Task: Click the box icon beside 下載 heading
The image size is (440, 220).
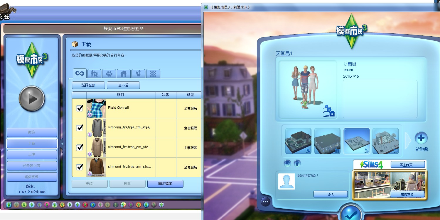Action: pyautogui.click(x=75, y=44)
